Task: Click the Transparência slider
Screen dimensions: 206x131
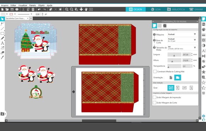Action: pyautogui.click(x=174, y=66)
